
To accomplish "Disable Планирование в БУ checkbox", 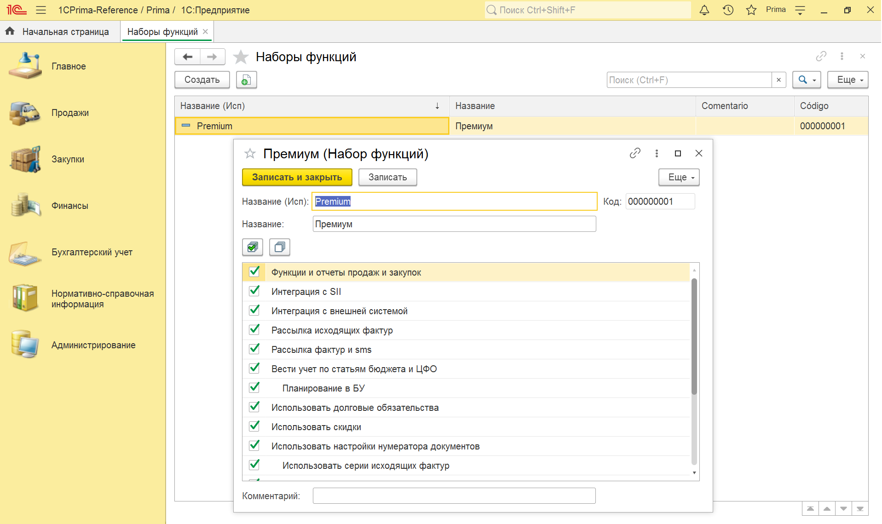I will (x=254, y=388).
